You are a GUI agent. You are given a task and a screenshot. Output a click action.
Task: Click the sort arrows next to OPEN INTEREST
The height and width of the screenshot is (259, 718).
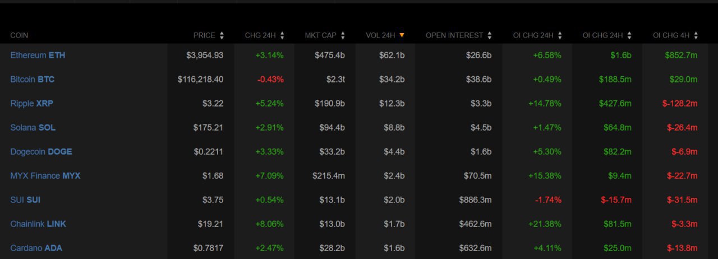pos(489,35)
